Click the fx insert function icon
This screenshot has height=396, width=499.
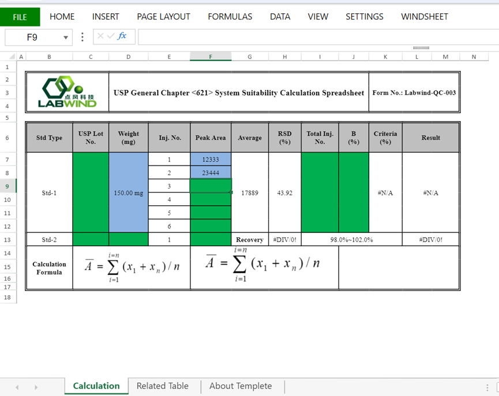(122, 36)
